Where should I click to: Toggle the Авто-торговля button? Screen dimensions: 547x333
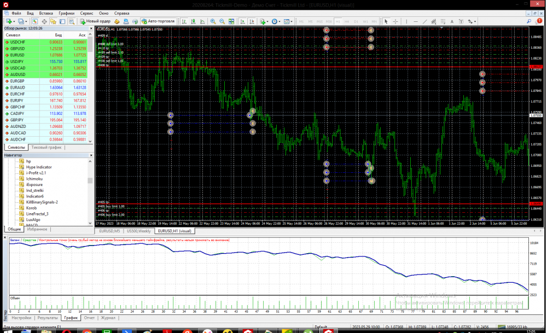click(x=158, y=21)
